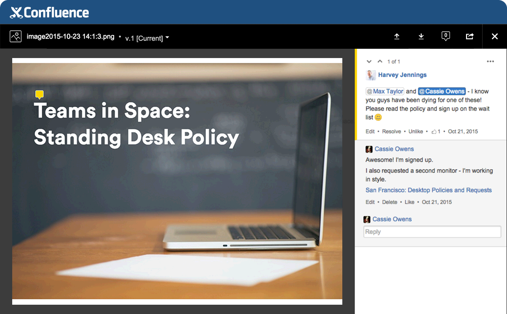Screen dimensions: 507x314
Task: Click the download file icon
Action: [421, 37]
